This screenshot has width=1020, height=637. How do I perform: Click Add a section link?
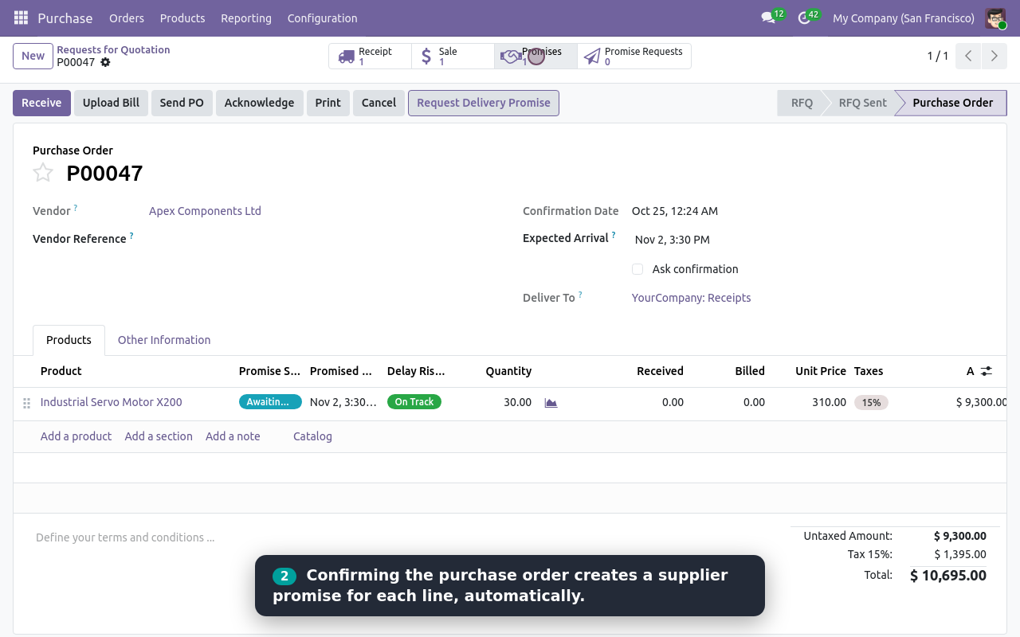click(159, 436)
